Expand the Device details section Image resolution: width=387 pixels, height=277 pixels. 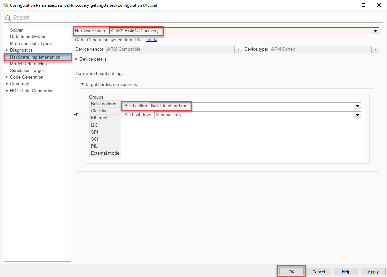tap(76, 59)
